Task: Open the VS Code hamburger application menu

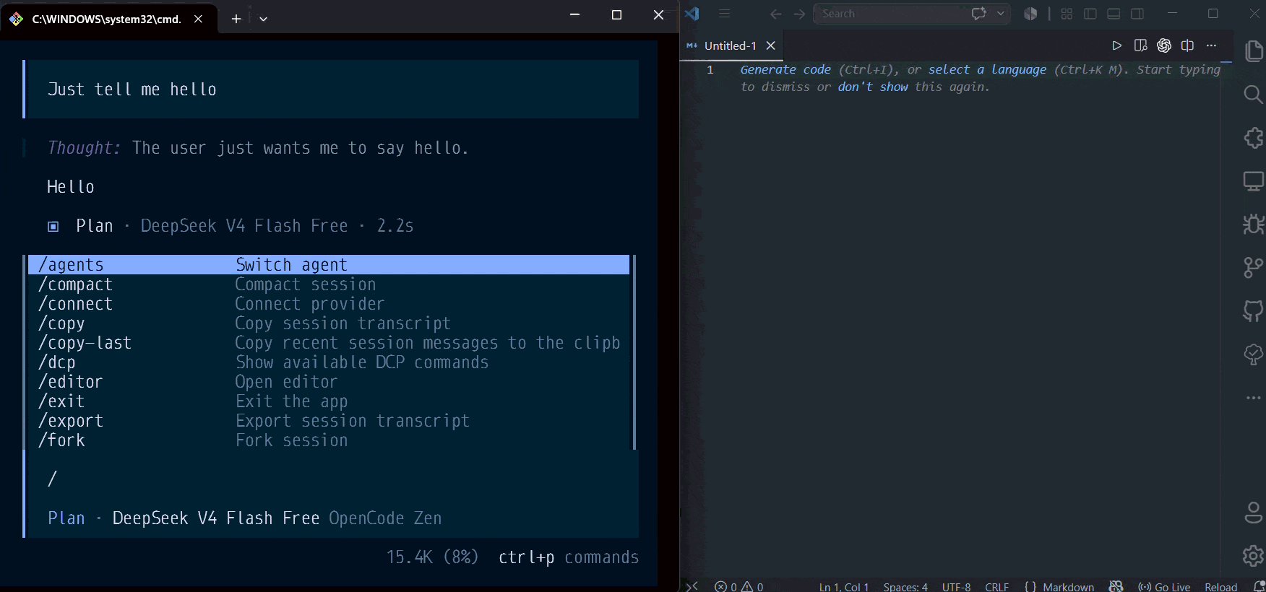Action: click(725, 14)
